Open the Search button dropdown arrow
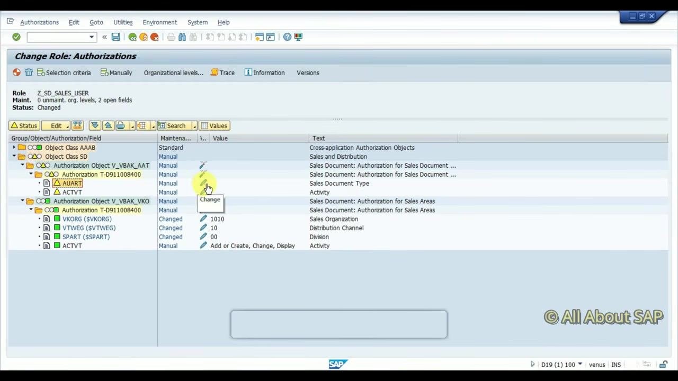 (x=194, y=126)
